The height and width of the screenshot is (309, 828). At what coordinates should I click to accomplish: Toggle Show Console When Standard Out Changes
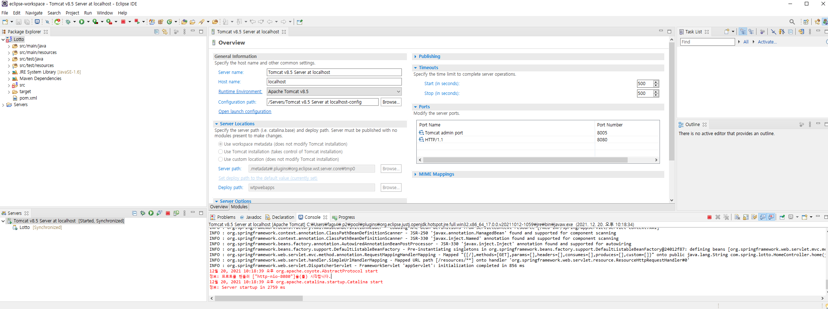coord(763,217)
